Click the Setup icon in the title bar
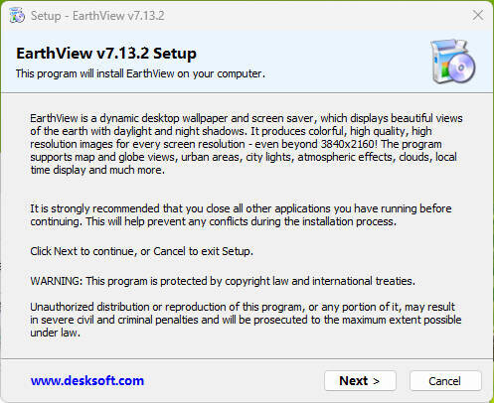494x403 pixels. coord(17,16)
